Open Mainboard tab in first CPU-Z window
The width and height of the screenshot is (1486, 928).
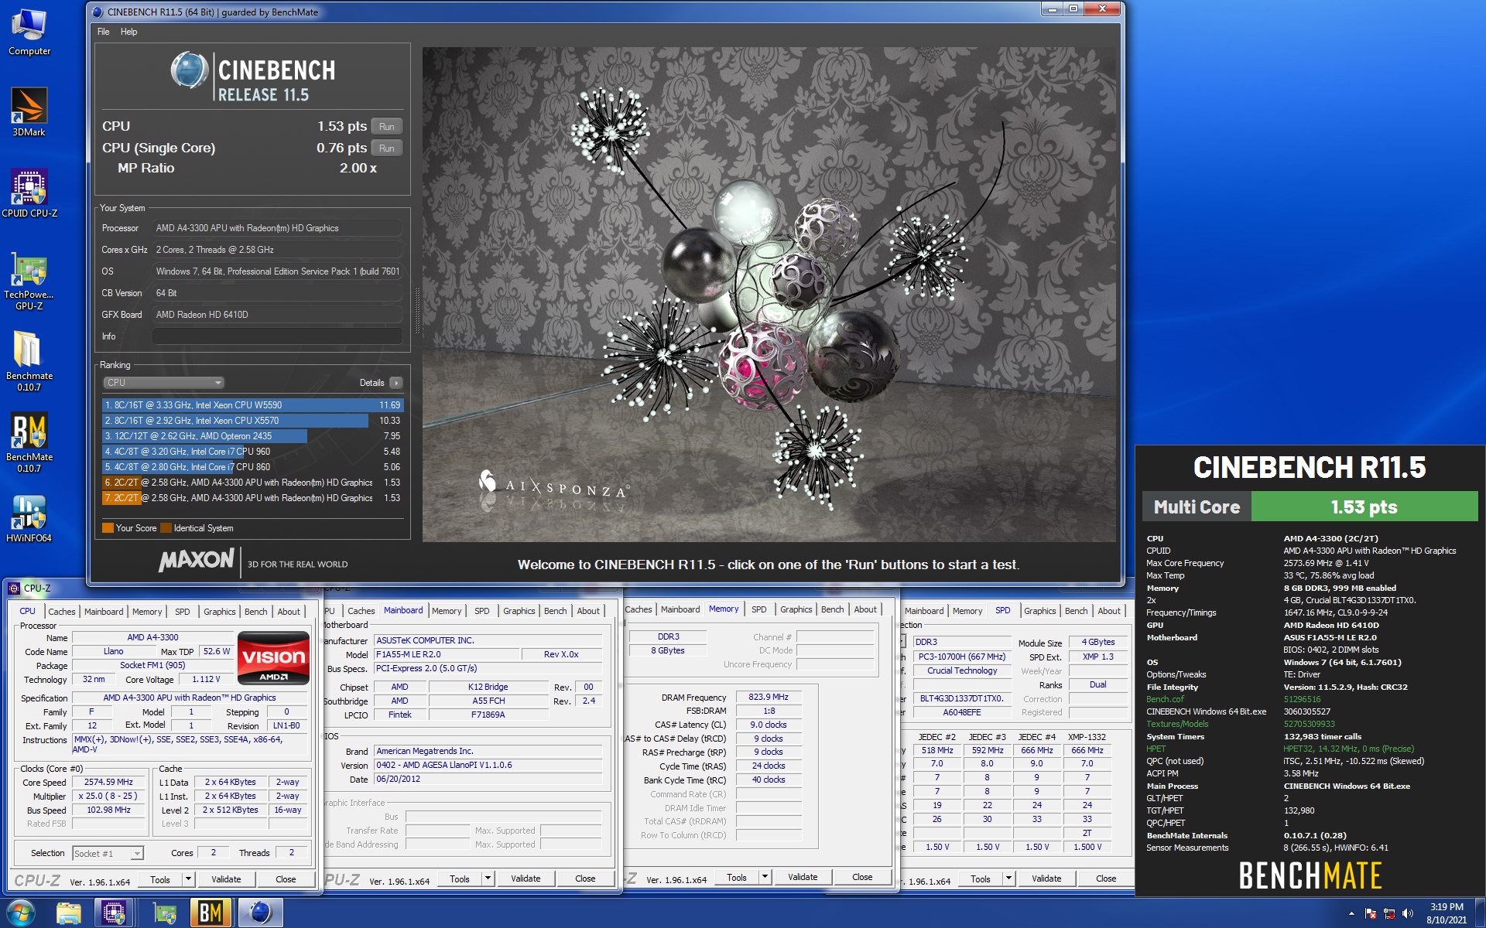pyautogui.click(x=104, y=612)
